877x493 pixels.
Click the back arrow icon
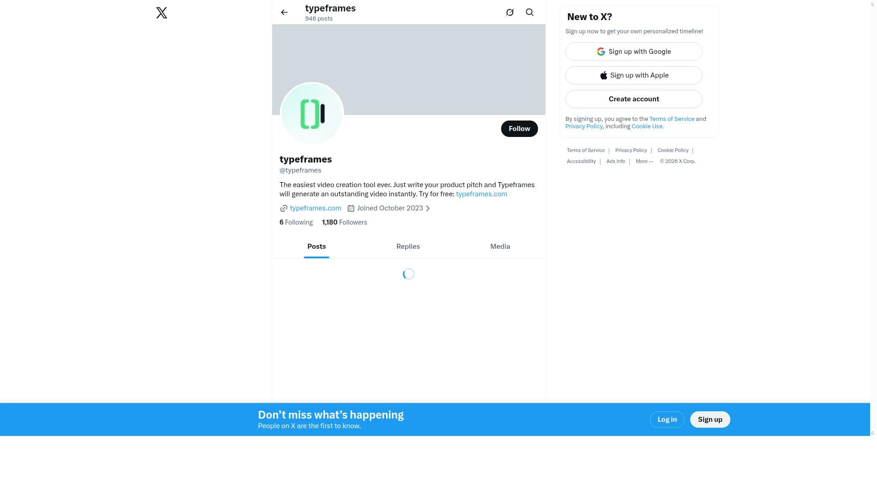point(284,12)
